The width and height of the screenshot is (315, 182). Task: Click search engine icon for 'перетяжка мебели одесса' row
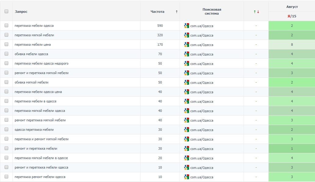point(187,26)
